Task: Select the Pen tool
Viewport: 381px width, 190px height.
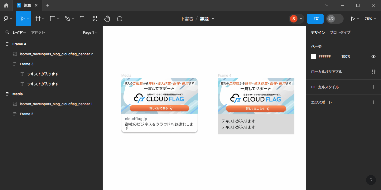Action: click(x=68, y=19)
